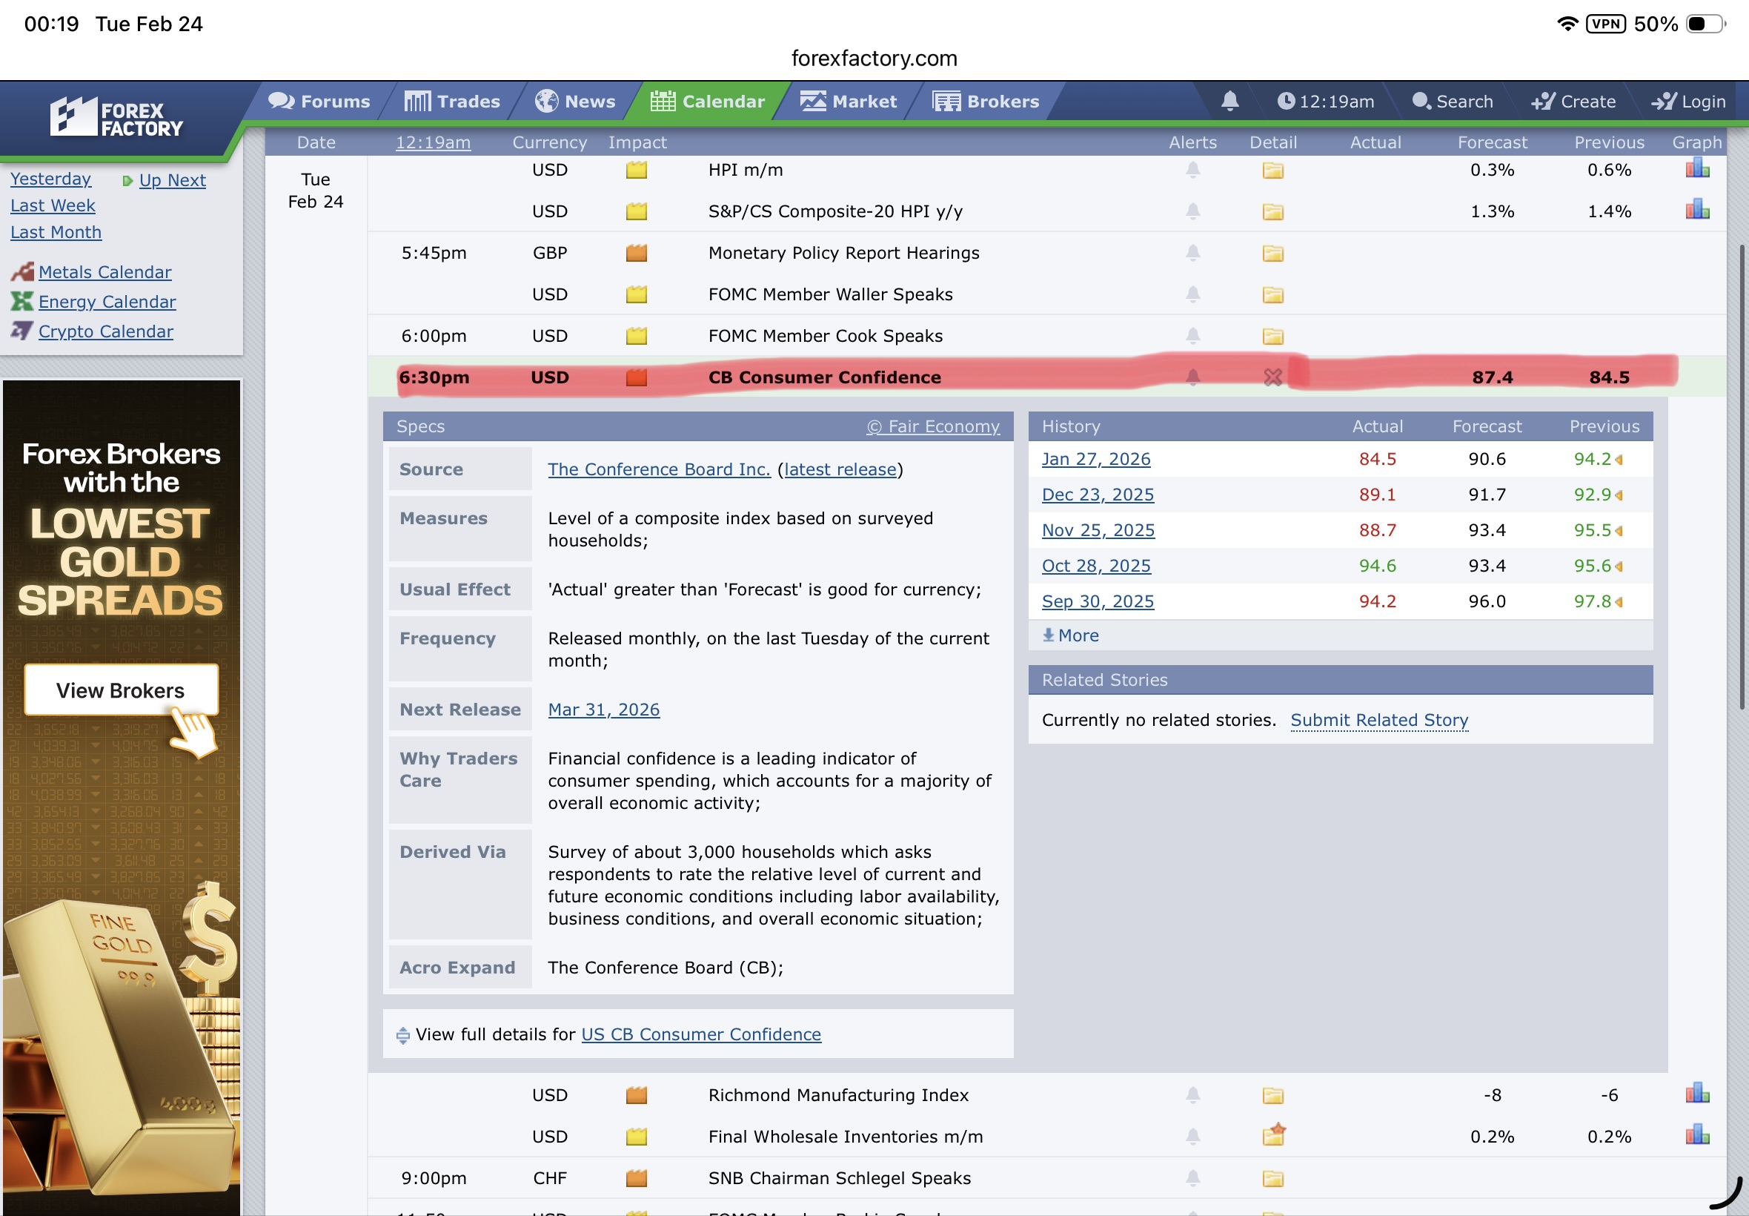Image resolution: width=1749 pixels, height=1216 pixels.
Task: Click the View Brokers button
Action: pos(120,690)
